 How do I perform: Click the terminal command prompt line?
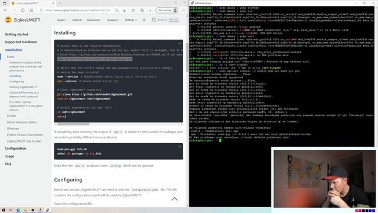205,140
